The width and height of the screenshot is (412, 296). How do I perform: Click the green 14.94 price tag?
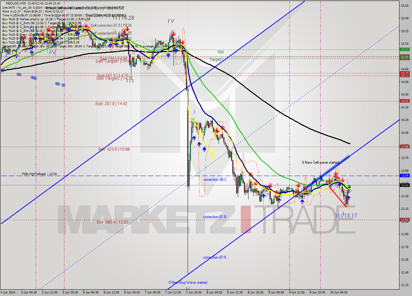404,57
